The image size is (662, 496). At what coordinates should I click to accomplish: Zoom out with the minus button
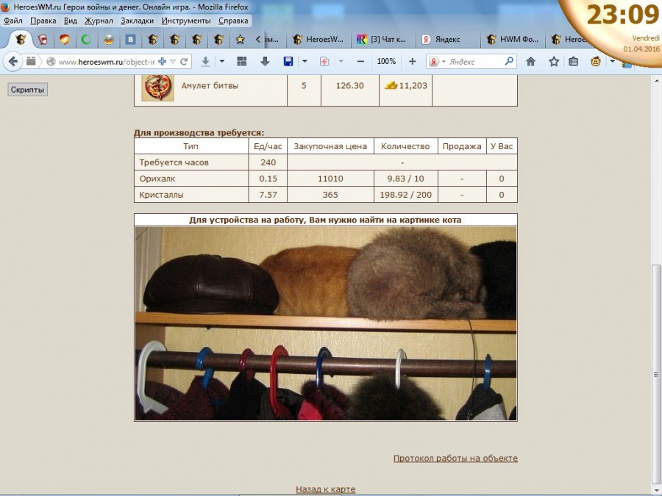pos(360,62)
